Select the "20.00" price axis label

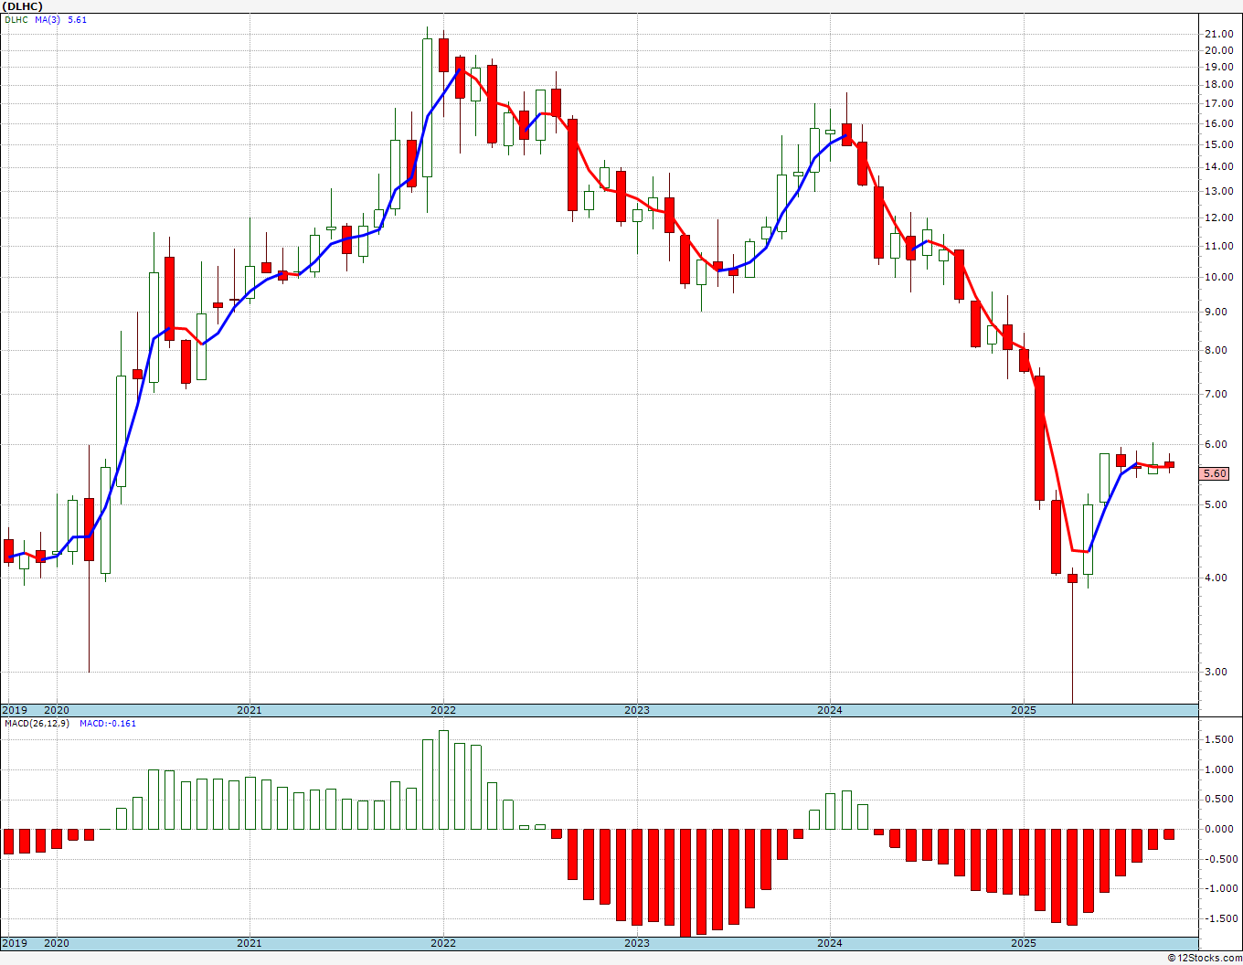coord(1217,49)
